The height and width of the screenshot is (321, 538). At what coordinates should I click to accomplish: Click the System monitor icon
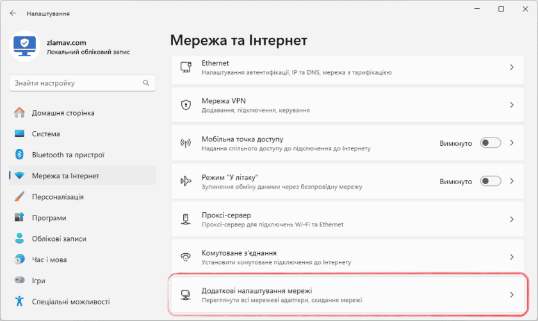click(20, 134)
